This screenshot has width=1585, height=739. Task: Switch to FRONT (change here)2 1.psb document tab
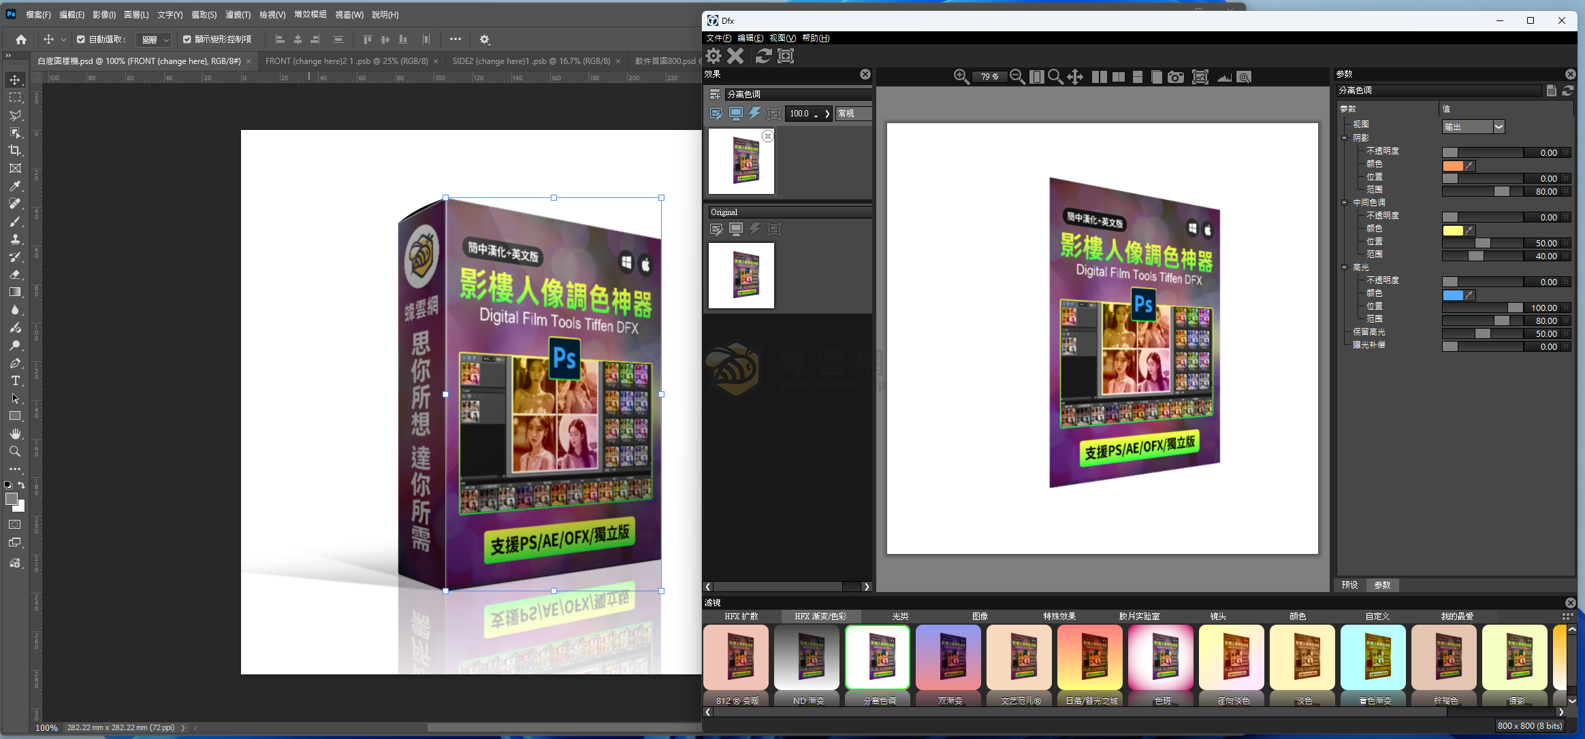(347, 61)
